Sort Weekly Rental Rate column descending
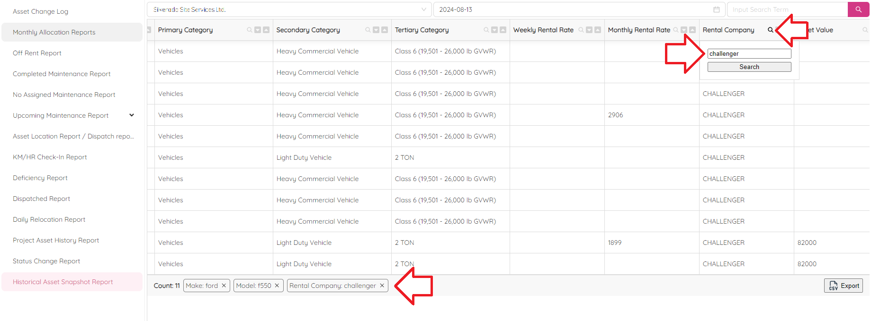This screenshot has width=871, height=321. [x=589, y=30]
